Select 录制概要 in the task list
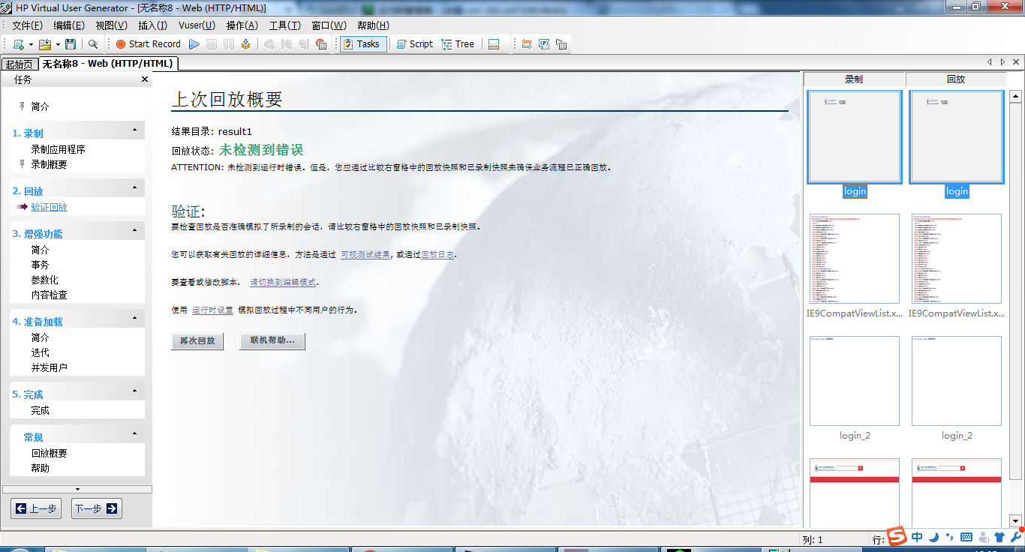 click(x=50, y=164)
